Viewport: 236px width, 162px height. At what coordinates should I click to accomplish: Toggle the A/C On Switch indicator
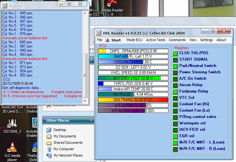point(175,79)
